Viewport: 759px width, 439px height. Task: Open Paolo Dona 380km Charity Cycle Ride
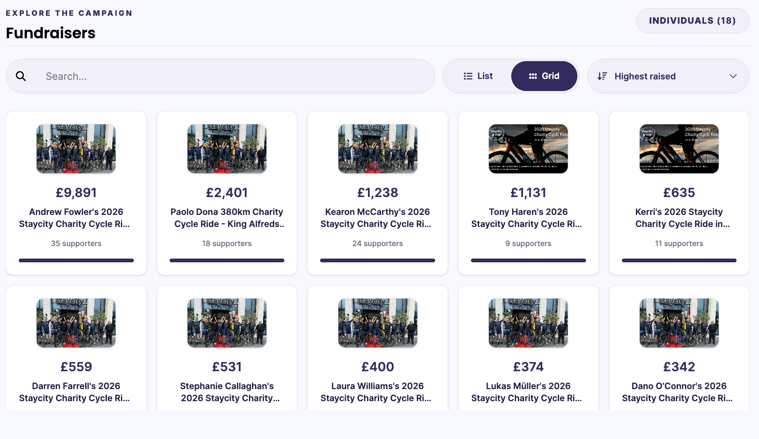point(227,218)
